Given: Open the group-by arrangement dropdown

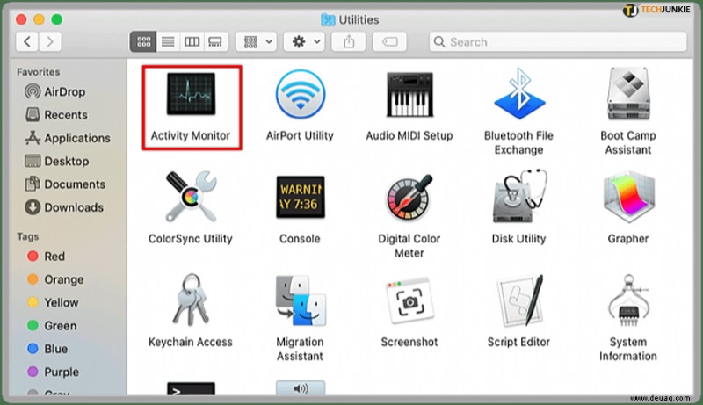Looking at the screenshot, I should [257, 41].
